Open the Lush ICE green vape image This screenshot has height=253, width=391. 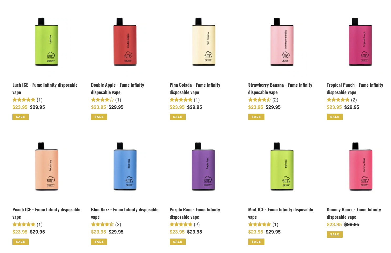coord(47,42)
